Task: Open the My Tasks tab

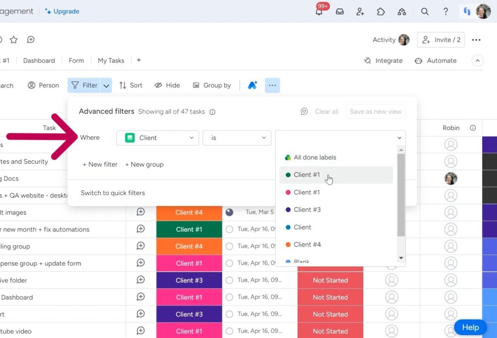Action: [x=111, y=60]
